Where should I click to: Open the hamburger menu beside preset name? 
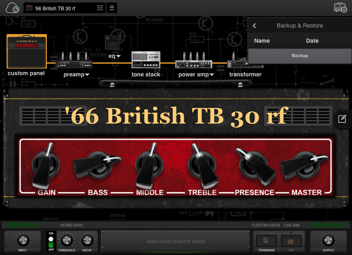(112, 8)
